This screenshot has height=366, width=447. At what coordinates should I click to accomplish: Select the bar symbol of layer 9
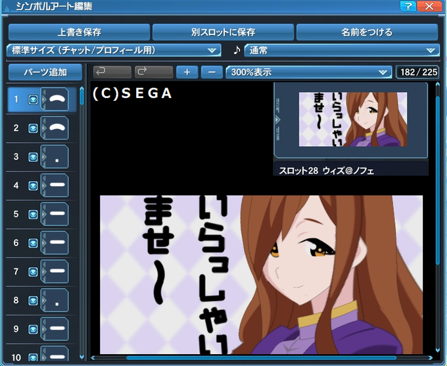[x=55, y=329]
